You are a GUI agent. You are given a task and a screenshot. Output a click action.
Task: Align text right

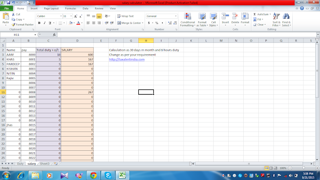[x=99, y=23]
